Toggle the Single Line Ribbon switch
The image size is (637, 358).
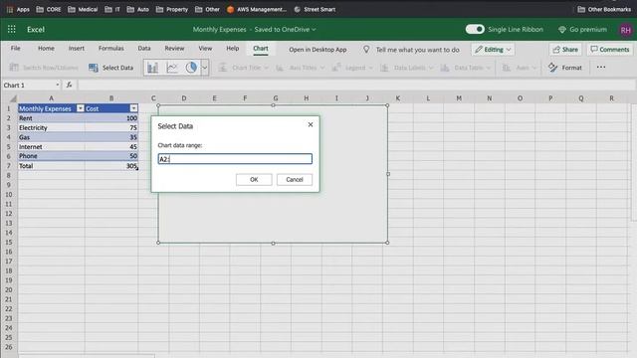(475, 29)
